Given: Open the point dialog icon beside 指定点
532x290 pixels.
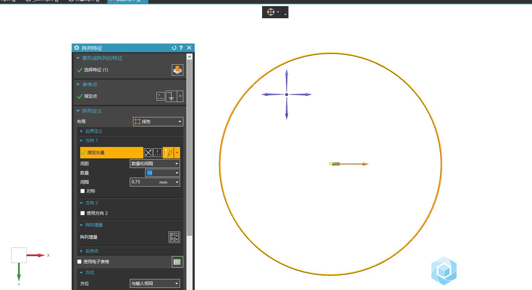Looking at the screenshot, I should pos(161,96).
